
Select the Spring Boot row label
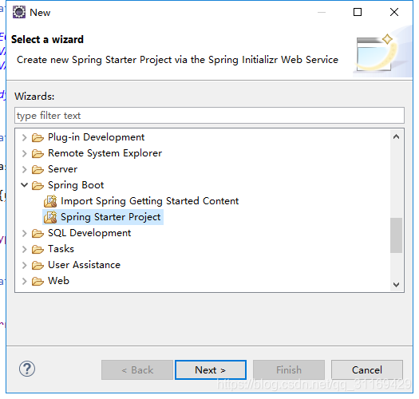click(76, 185)
